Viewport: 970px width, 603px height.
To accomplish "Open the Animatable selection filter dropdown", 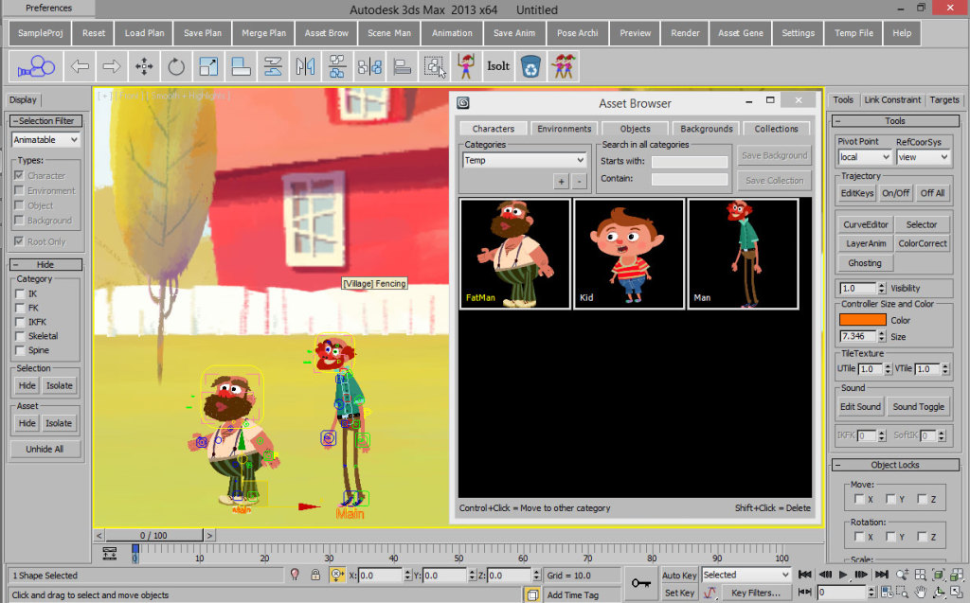I will 45,139.
